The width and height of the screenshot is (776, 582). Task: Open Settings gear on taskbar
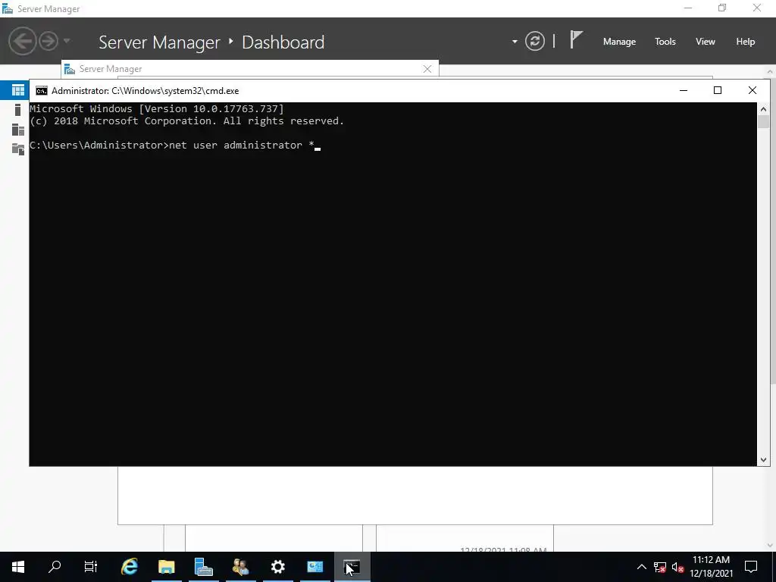point(277,567)
